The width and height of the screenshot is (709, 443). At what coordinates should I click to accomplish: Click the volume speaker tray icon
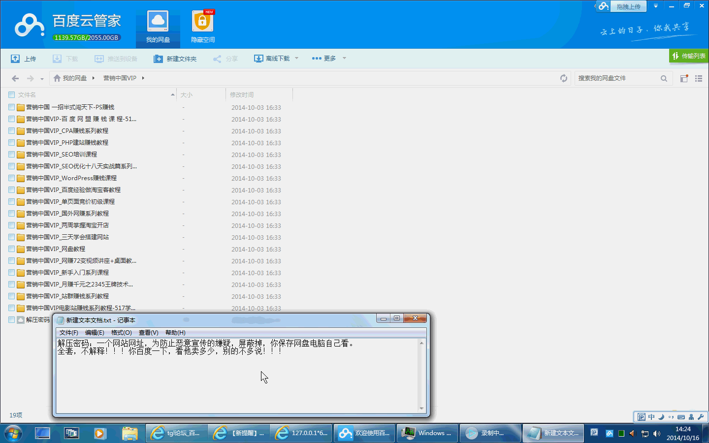(657, 434)
